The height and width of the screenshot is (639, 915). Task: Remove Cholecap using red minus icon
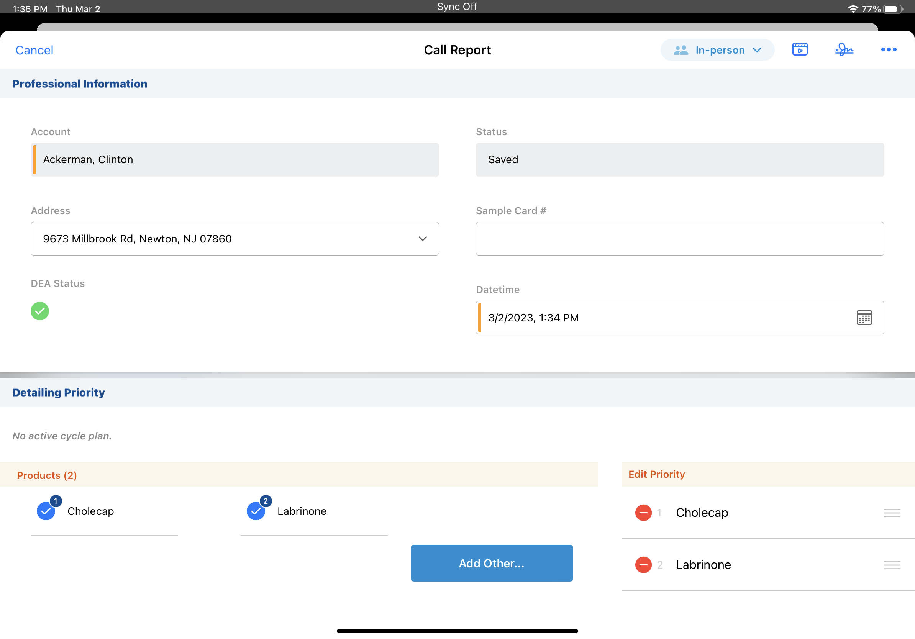point(643,512)
